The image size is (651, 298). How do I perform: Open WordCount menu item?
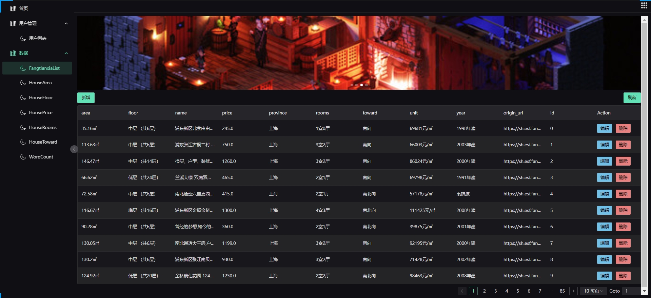[x=37, y=157]
